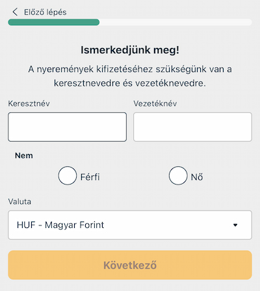Click the back chevron arrow icon
This screenshot has height=291, width=260.
tap(15, 12)
